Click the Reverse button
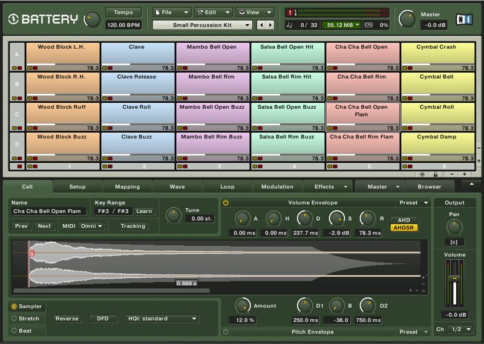Screen dimensions: 484x344 pyautogui.click(x=67, y=319)
